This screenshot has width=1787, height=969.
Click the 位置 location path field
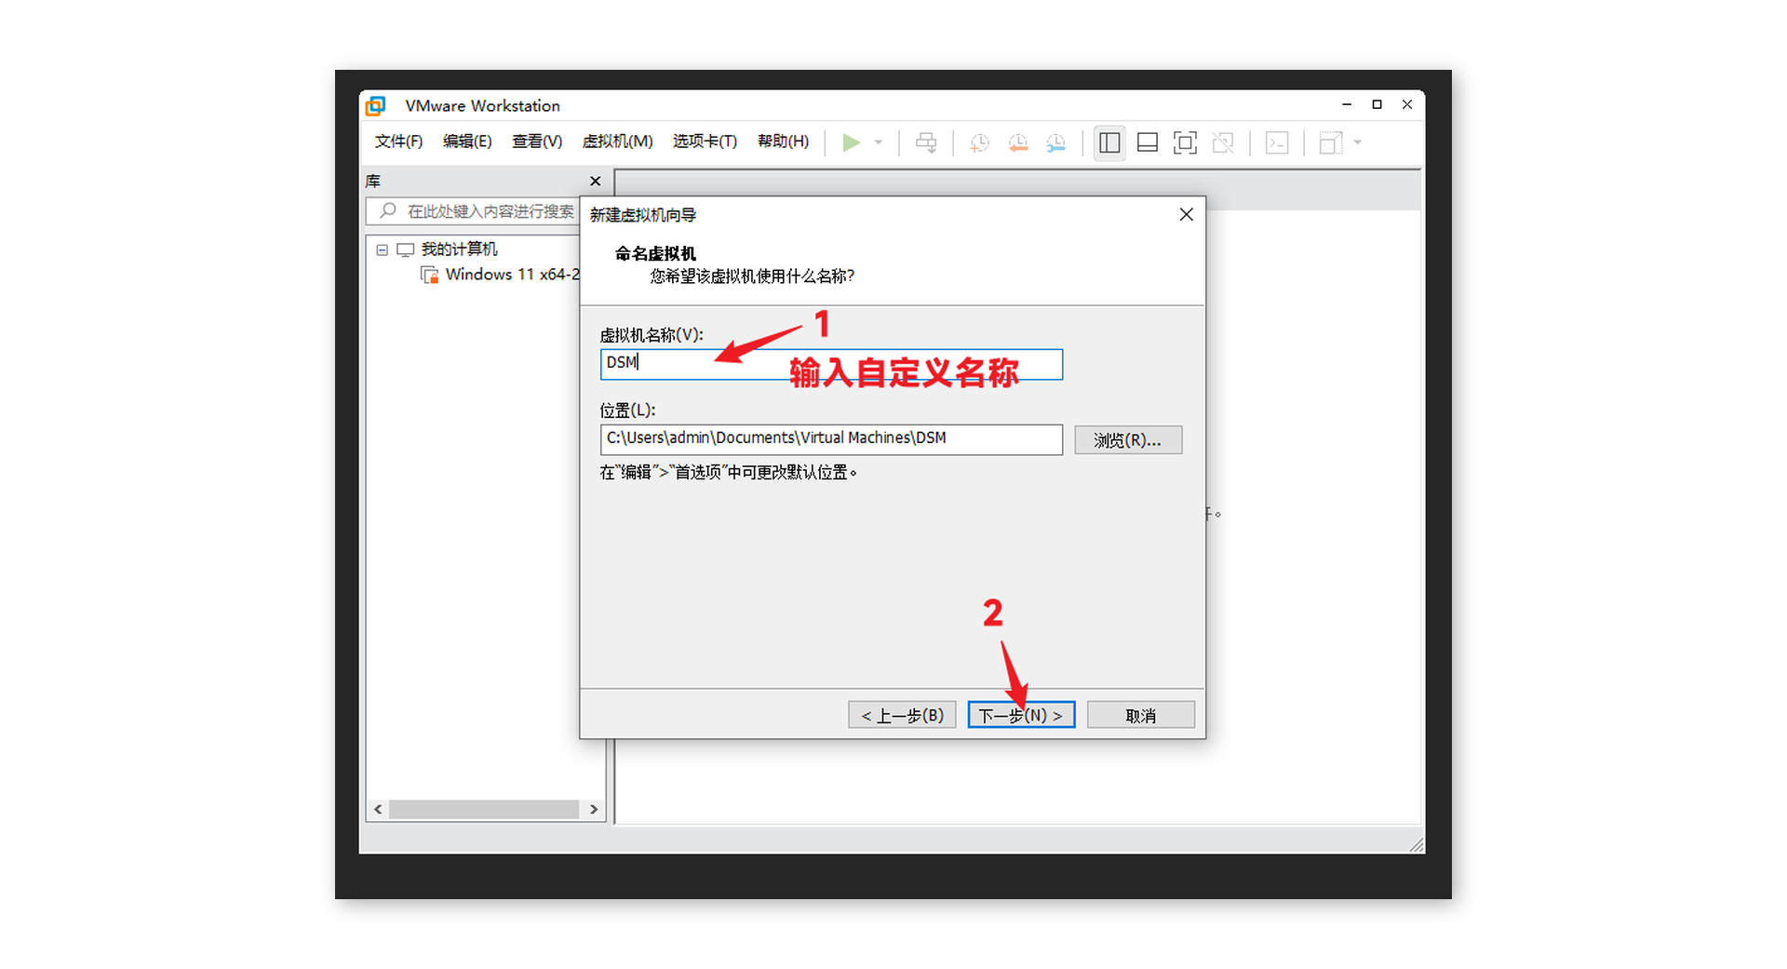tap(831, 439)
